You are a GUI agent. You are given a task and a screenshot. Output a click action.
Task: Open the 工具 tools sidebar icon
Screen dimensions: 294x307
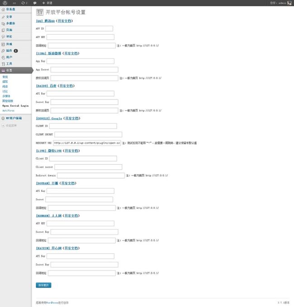click(x=3, y=64)
